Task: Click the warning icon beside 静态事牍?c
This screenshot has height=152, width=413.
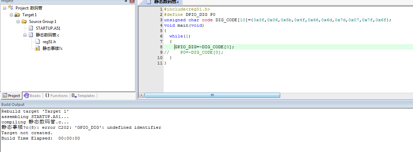Action: pyautogui.click(x=38, y=49)
